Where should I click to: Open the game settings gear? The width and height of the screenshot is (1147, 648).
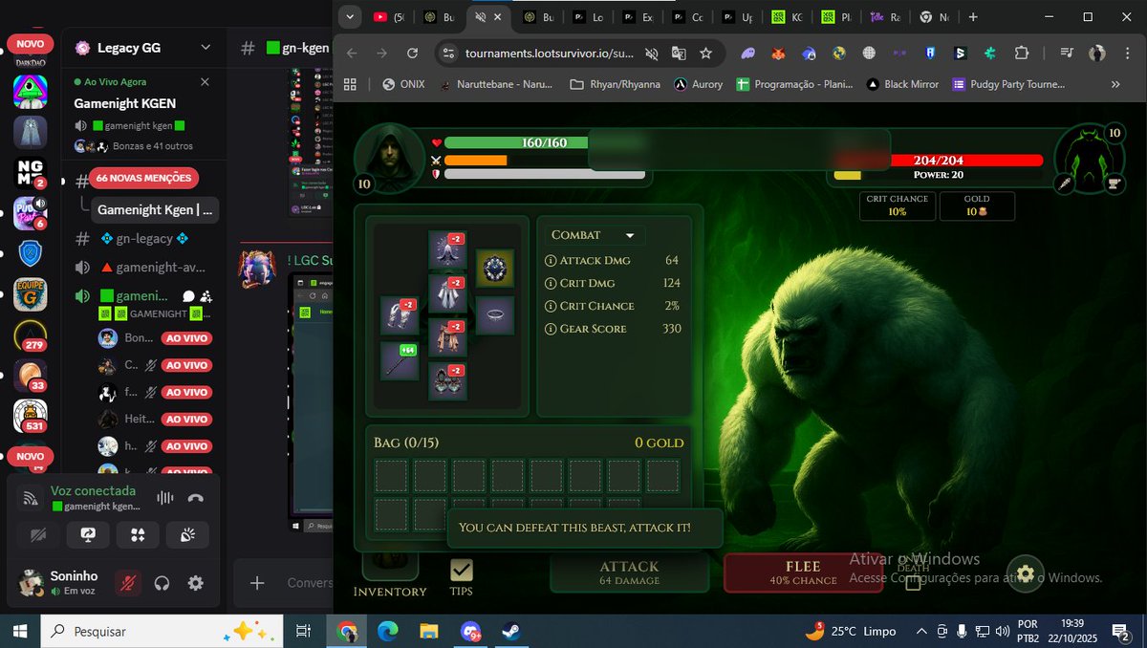(x=1025, y=573)
